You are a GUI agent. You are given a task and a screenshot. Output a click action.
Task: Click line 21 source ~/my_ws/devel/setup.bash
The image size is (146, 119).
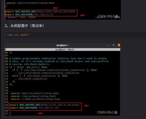[x=33, y=96]
